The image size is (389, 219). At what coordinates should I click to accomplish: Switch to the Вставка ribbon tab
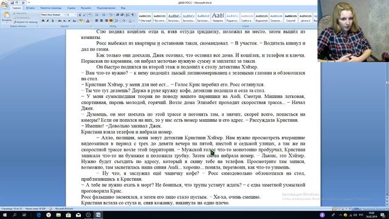pos(30,8)
